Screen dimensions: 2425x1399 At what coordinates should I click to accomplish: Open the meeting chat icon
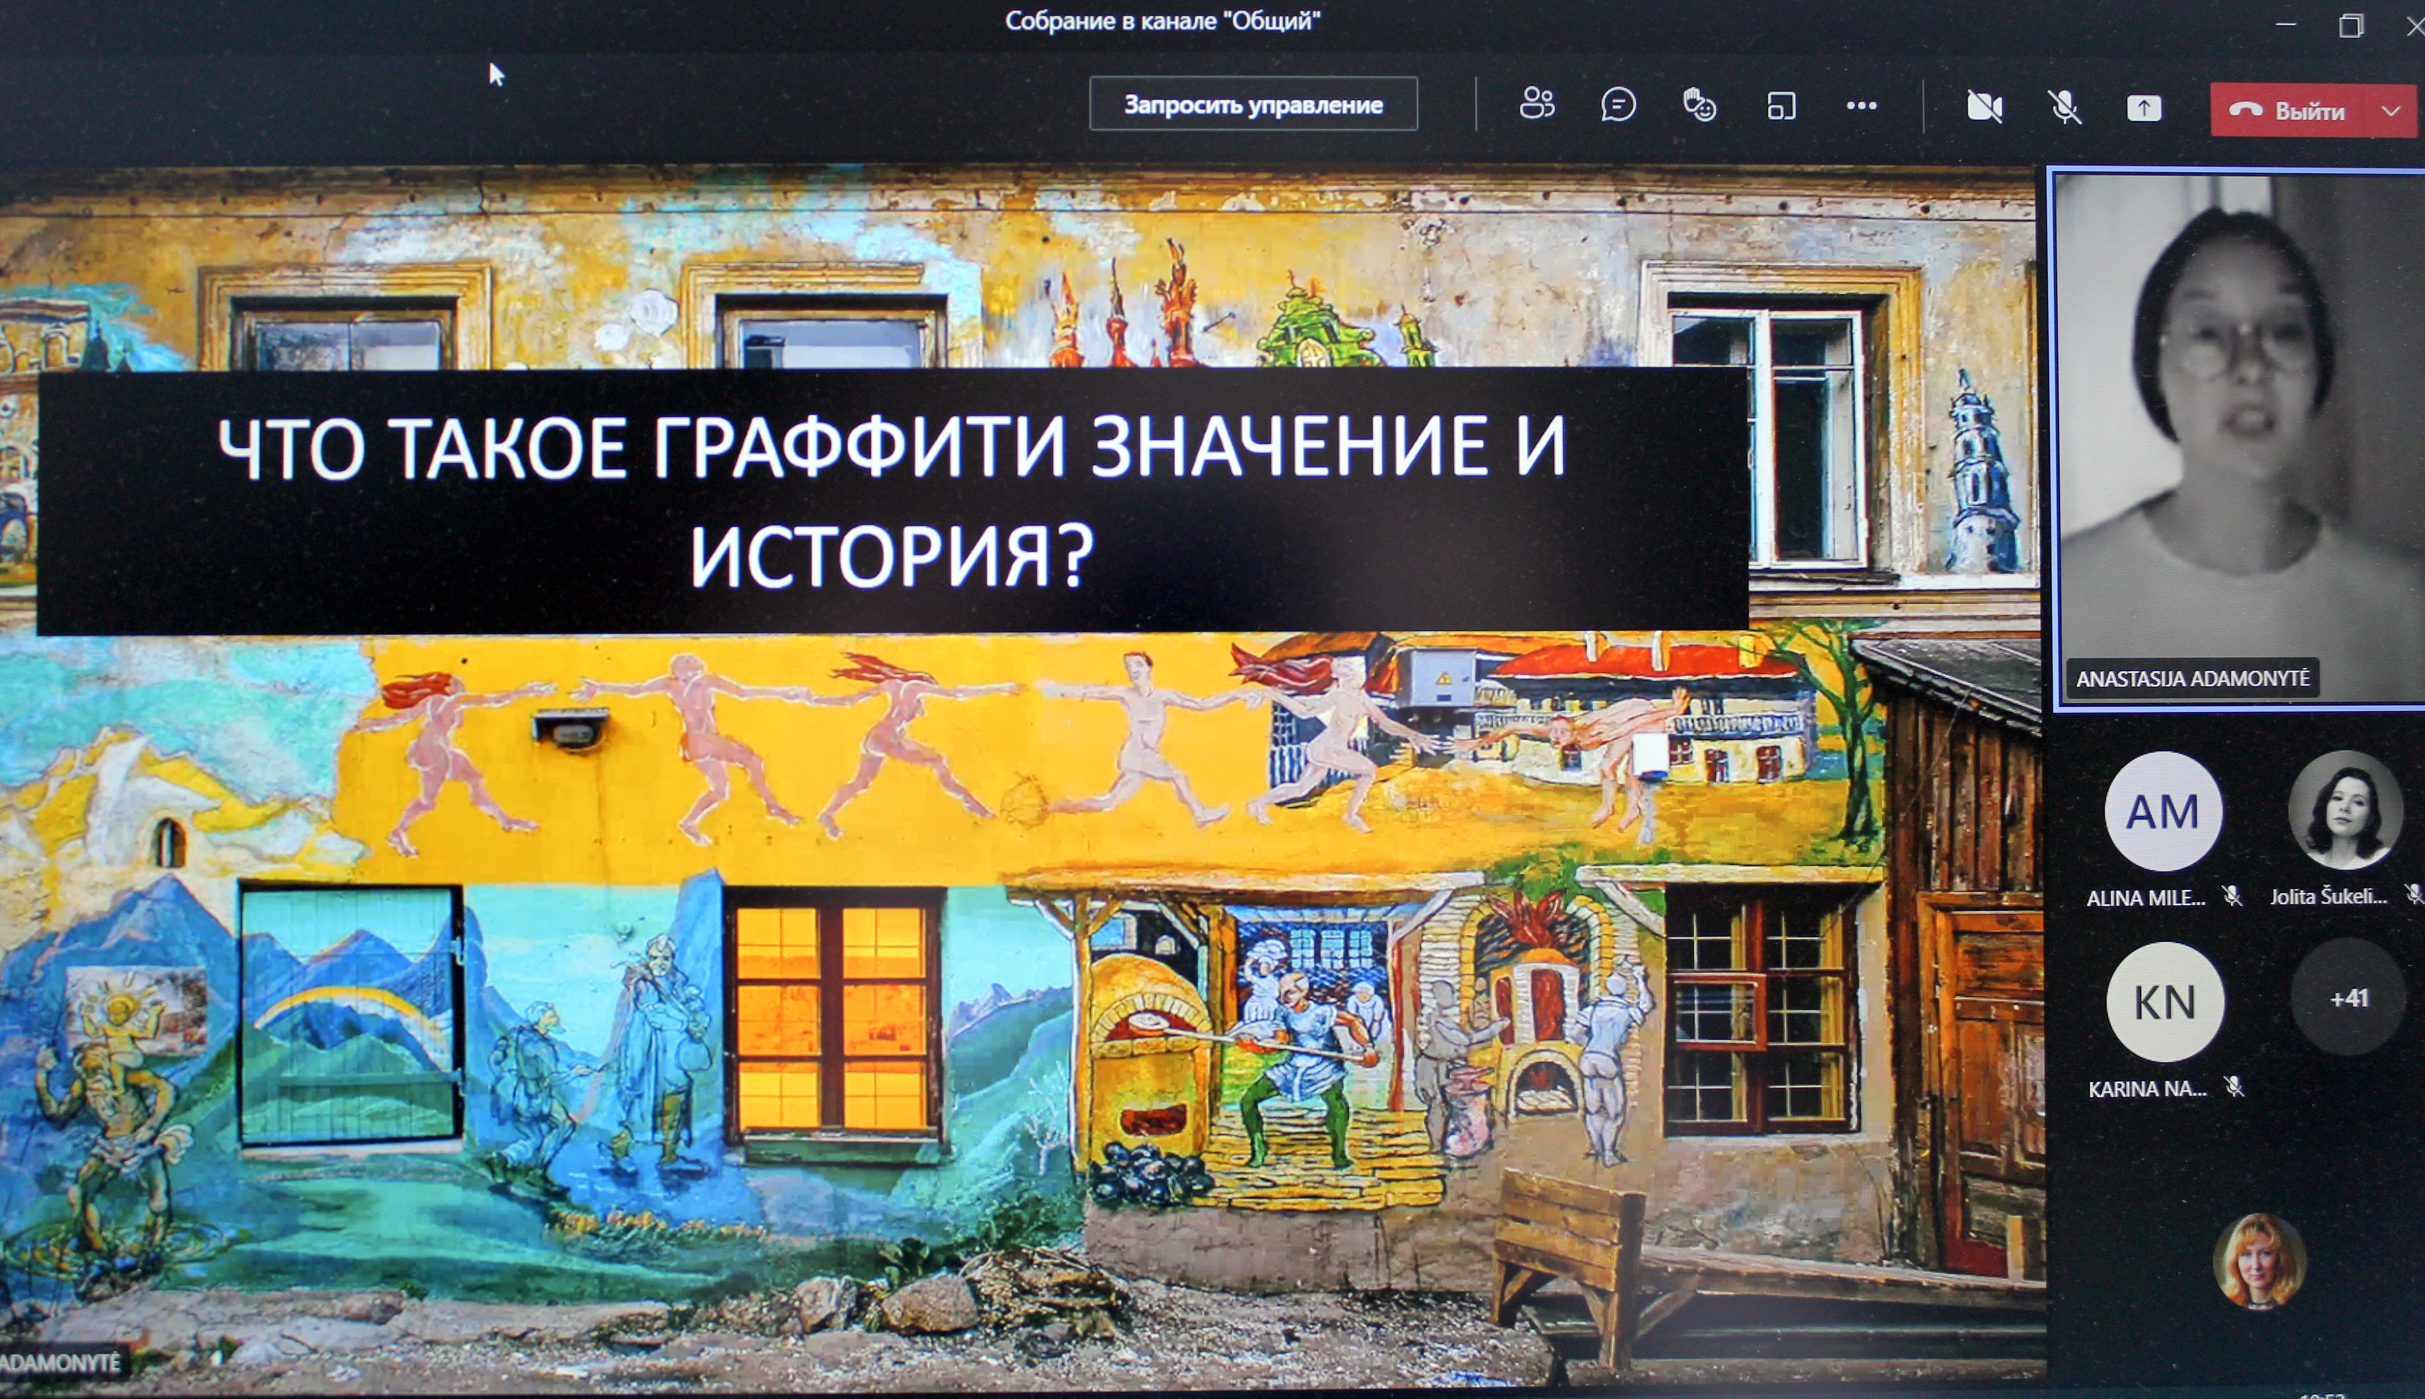[1618, 105]
